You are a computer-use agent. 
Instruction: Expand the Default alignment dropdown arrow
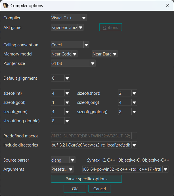[x=67, y=78]
